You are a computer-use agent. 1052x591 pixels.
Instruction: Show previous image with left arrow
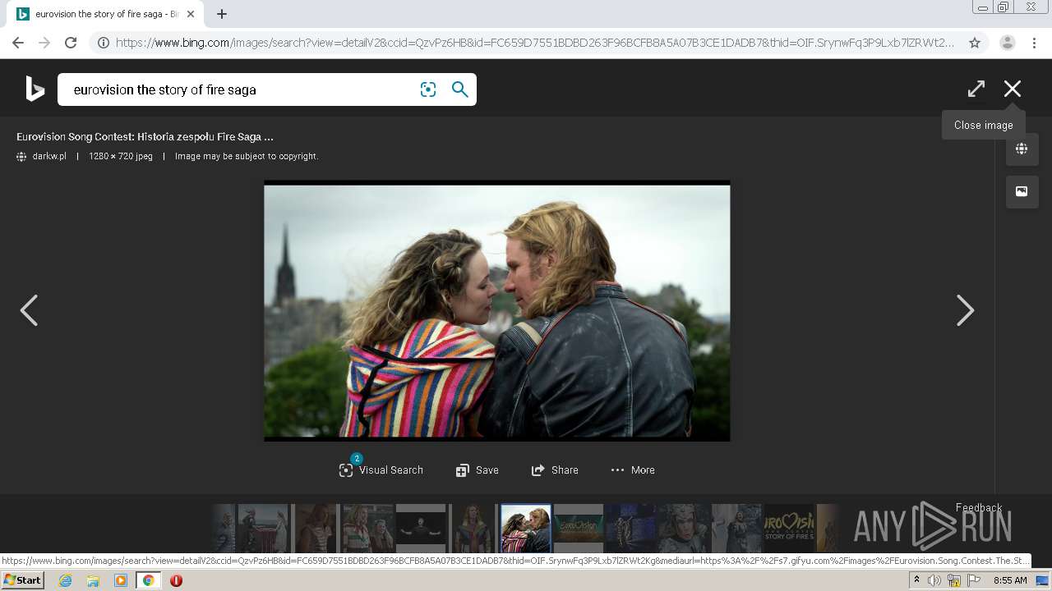tap(29, 310)
